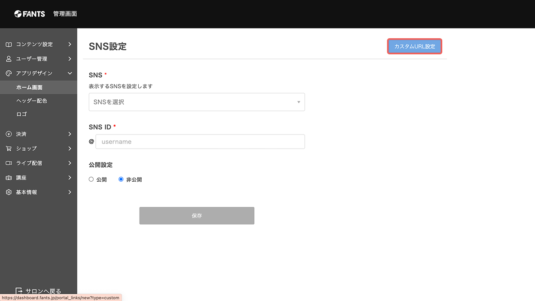535x301 pixels.
Task: Click the person icon for ユーザー管理
Action: click(9, 59)
